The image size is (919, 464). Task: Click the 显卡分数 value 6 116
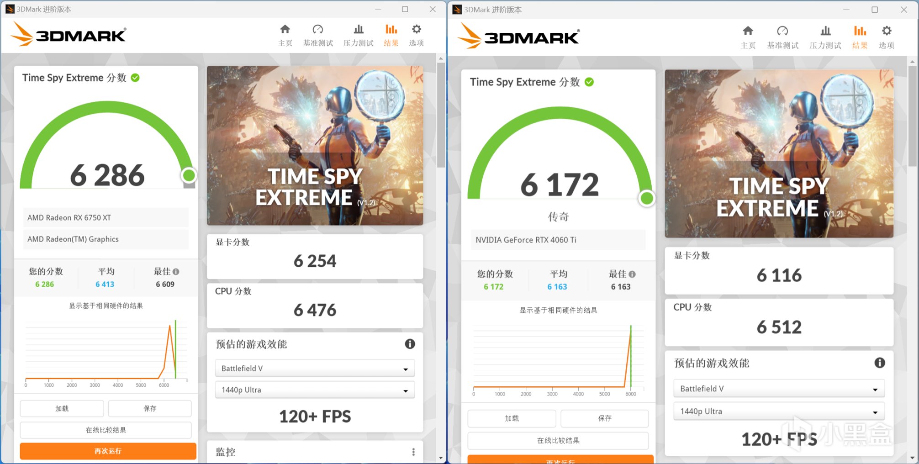click(x=779, y=275)
